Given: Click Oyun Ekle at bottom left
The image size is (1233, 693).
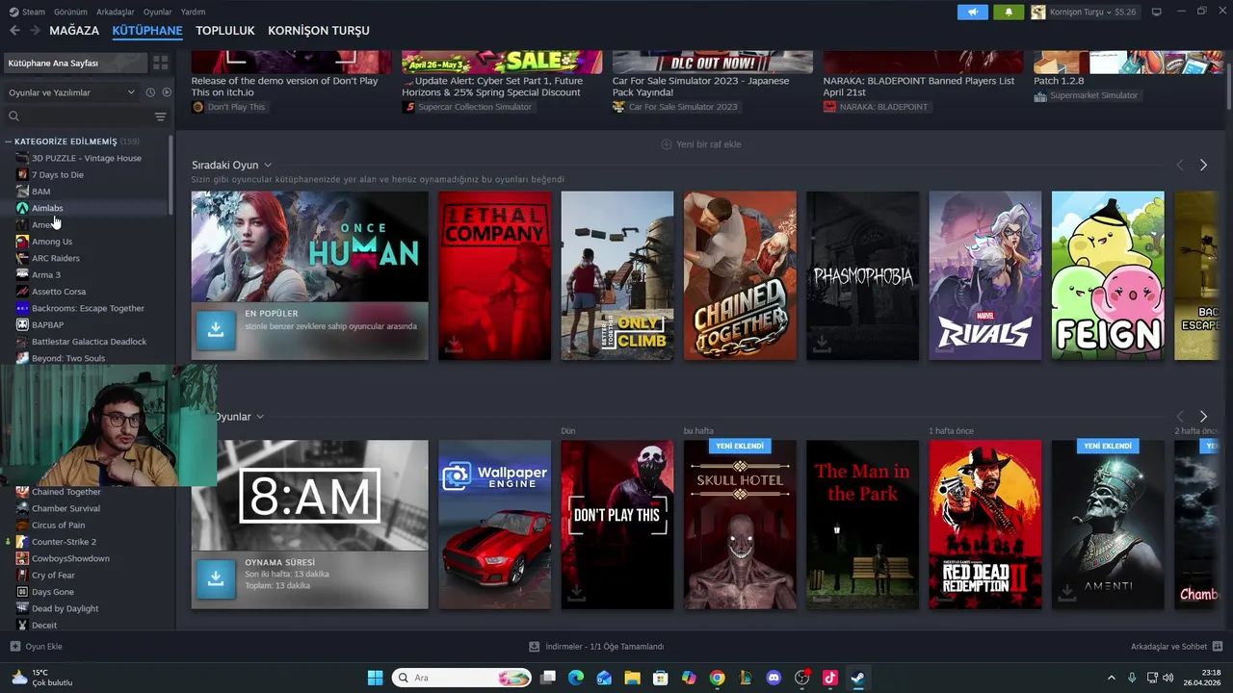Looking at the screenshot, I should tap(36, 647).
